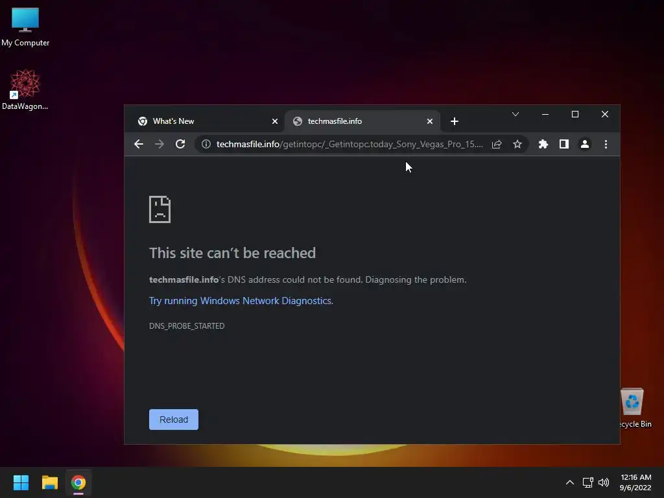Click the Chrome taskbar icon
664x498 pixels.
(78, 482)
